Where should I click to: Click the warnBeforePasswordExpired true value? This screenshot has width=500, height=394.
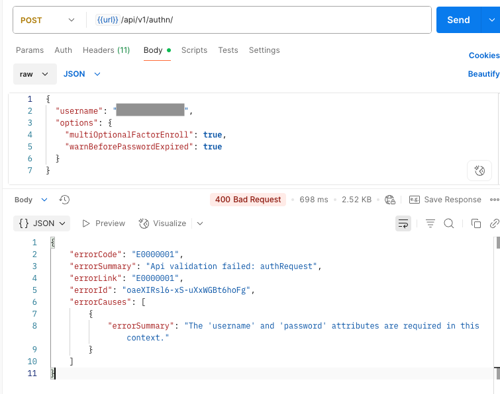pos(213,147)
